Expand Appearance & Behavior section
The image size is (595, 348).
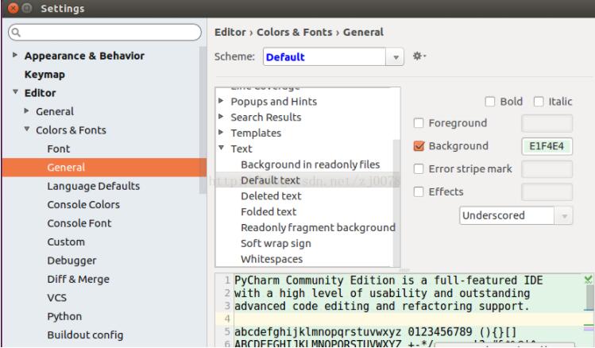(16, 56)
